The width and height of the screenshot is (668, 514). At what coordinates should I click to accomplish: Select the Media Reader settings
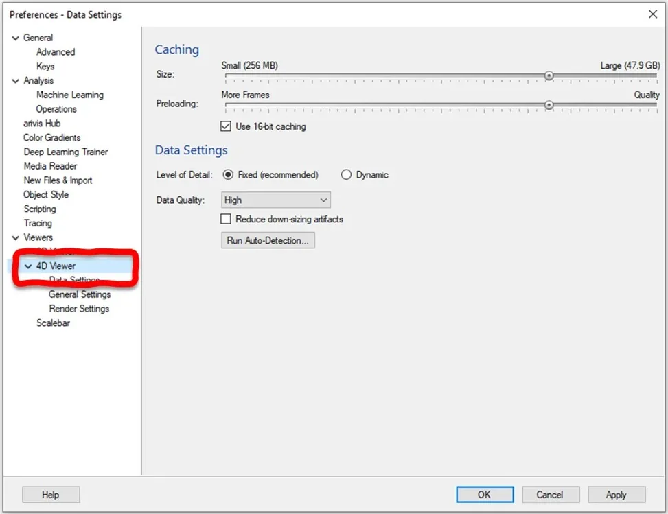[x=49, y=165]
